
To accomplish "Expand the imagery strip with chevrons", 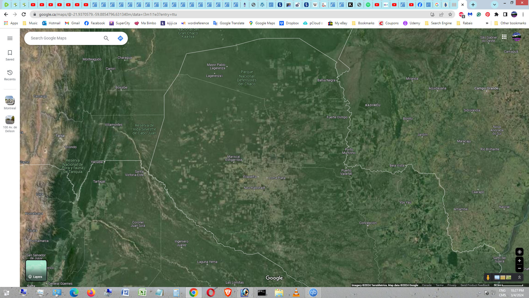I will coord(519,277).
